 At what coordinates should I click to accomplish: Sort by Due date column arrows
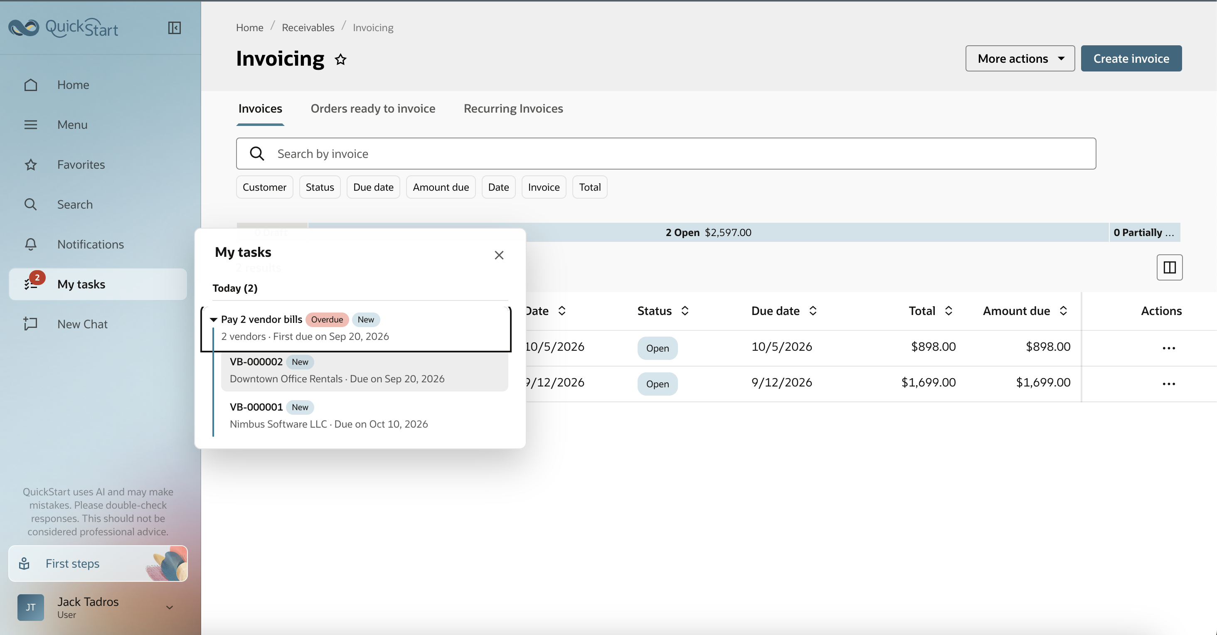[x=813, y=311]
